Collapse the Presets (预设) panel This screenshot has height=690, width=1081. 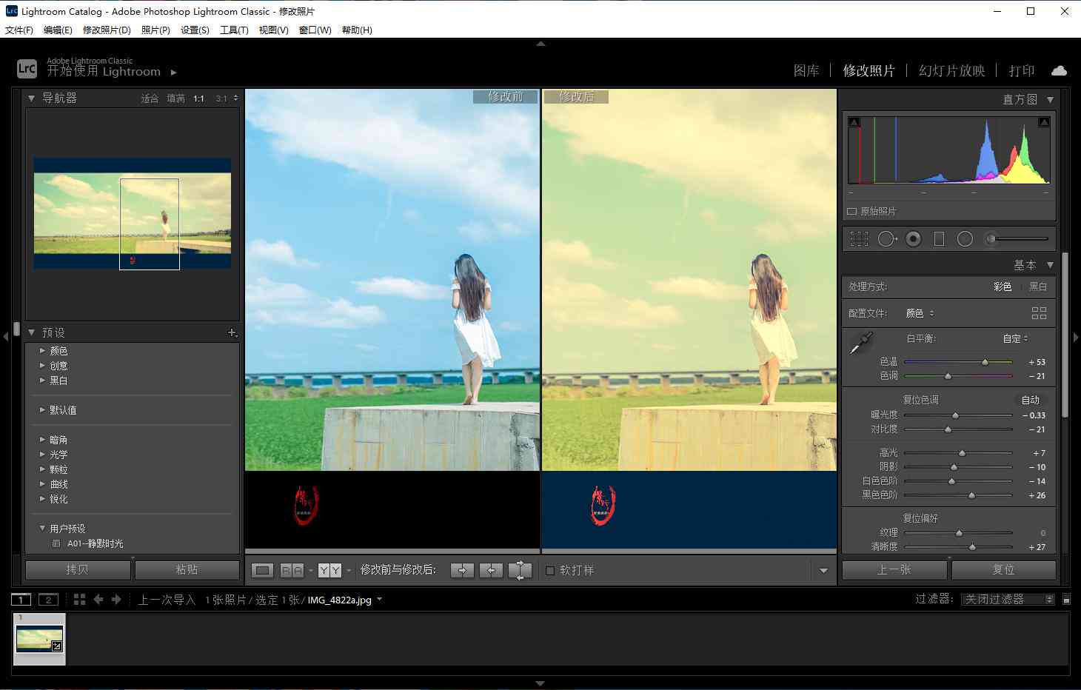31,332
